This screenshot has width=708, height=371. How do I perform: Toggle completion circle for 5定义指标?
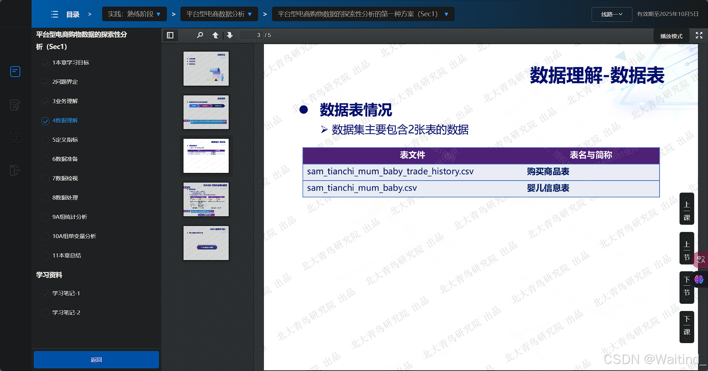click(x=45, y=140)
